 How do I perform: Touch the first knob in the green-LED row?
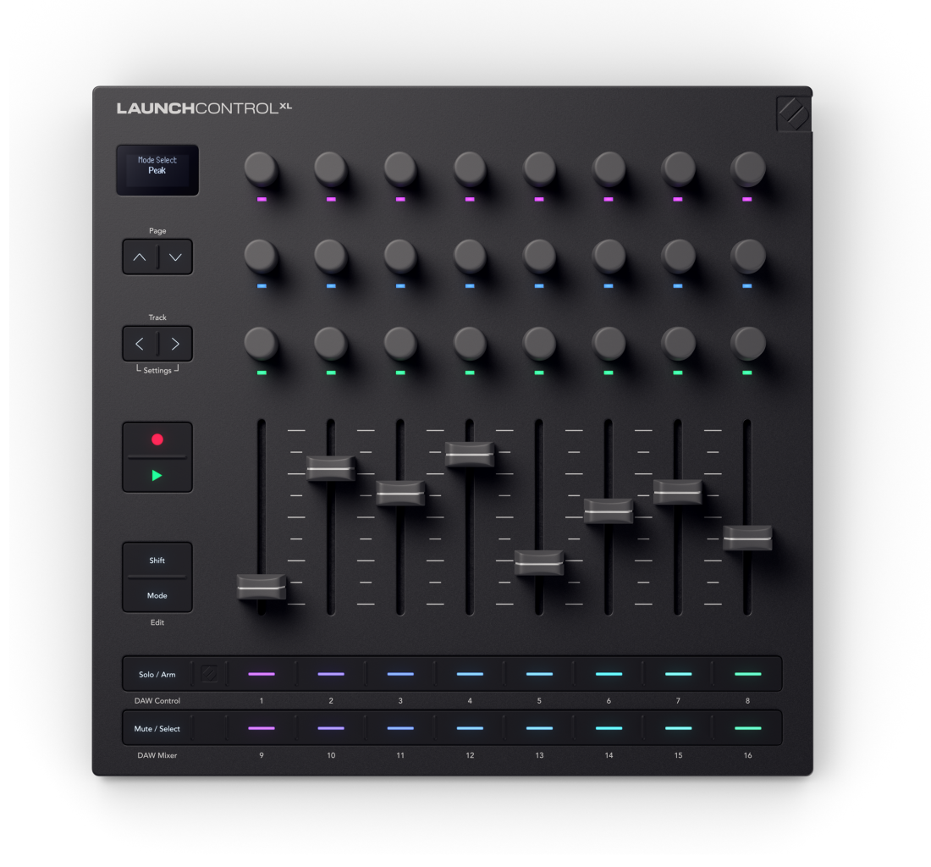[x=262, y=343]
